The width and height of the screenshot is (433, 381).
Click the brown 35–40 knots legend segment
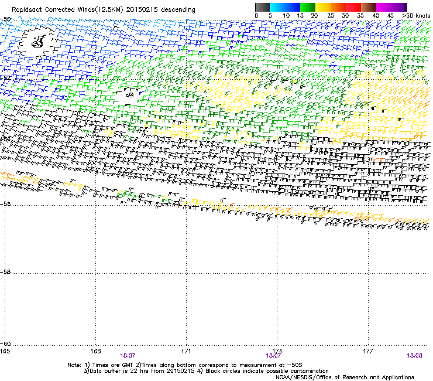pos(369,7)
